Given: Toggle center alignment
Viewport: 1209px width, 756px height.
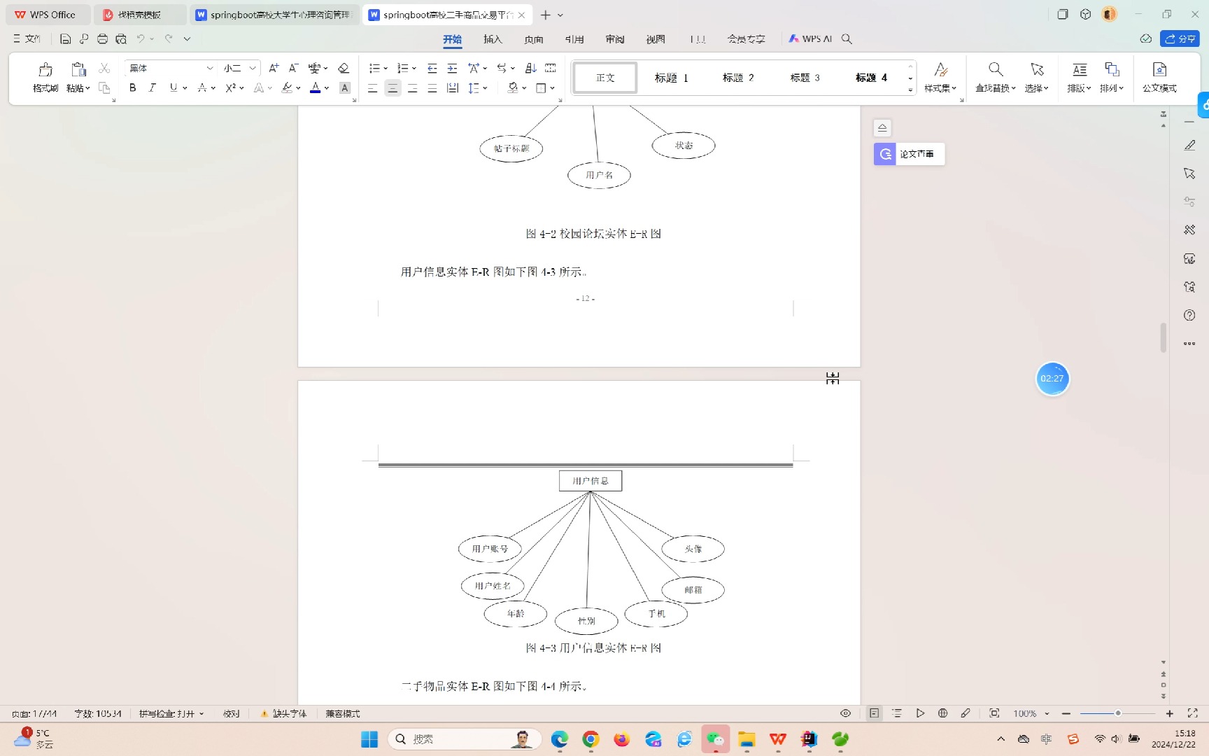Looking at the screenshot, I should pos(393,88).
